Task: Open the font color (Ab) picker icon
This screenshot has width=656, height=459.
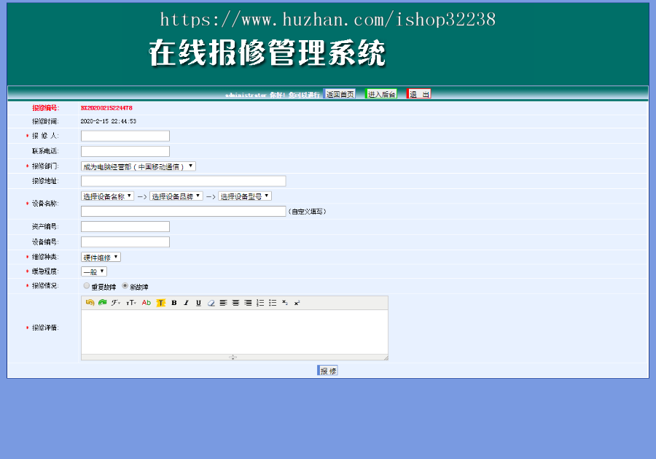Action: [146, 302]
